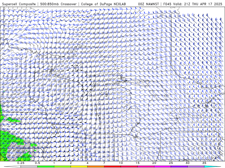Click the 0.25 colorbar label
Image resolution: width=225 pixels, height=168 pixels.
(x=21, y=163)
